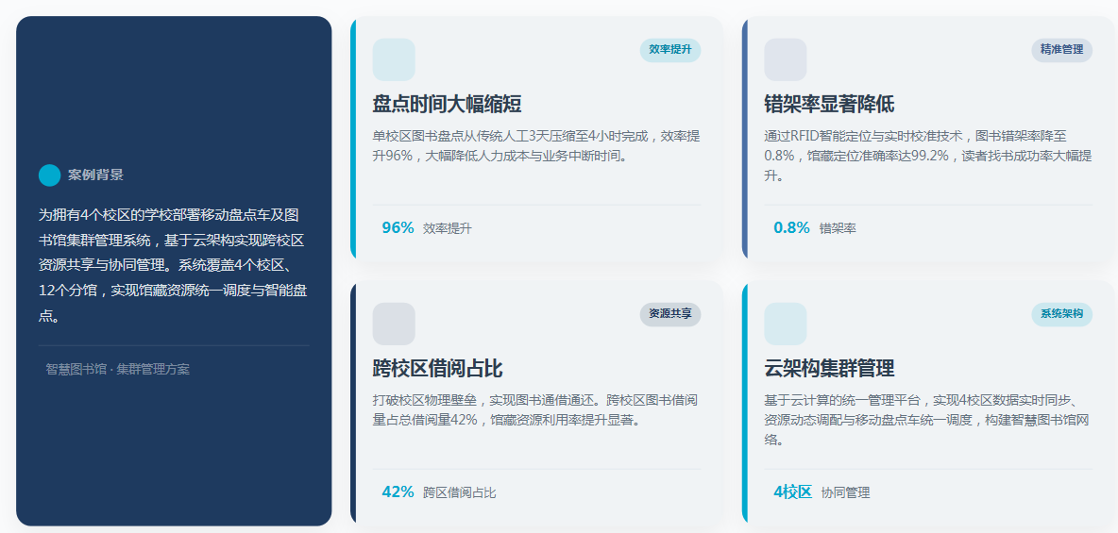This screenshot has width=1118, height=533.
Task: Click the 案例背景 section label
Action: coord(95,175)
